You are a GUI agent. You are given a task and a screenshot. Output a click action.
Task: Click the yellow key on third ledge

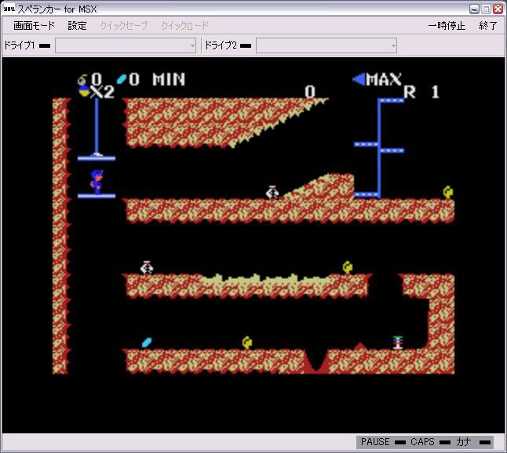point(348,268)
